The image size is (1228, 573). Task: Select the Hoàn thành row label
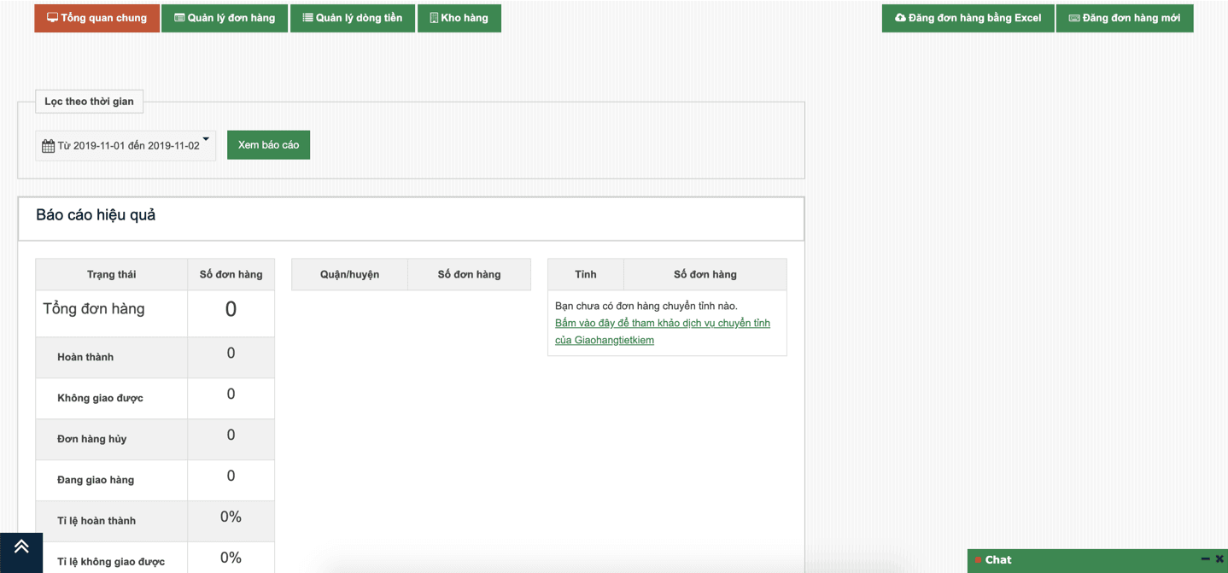point(85,357)
